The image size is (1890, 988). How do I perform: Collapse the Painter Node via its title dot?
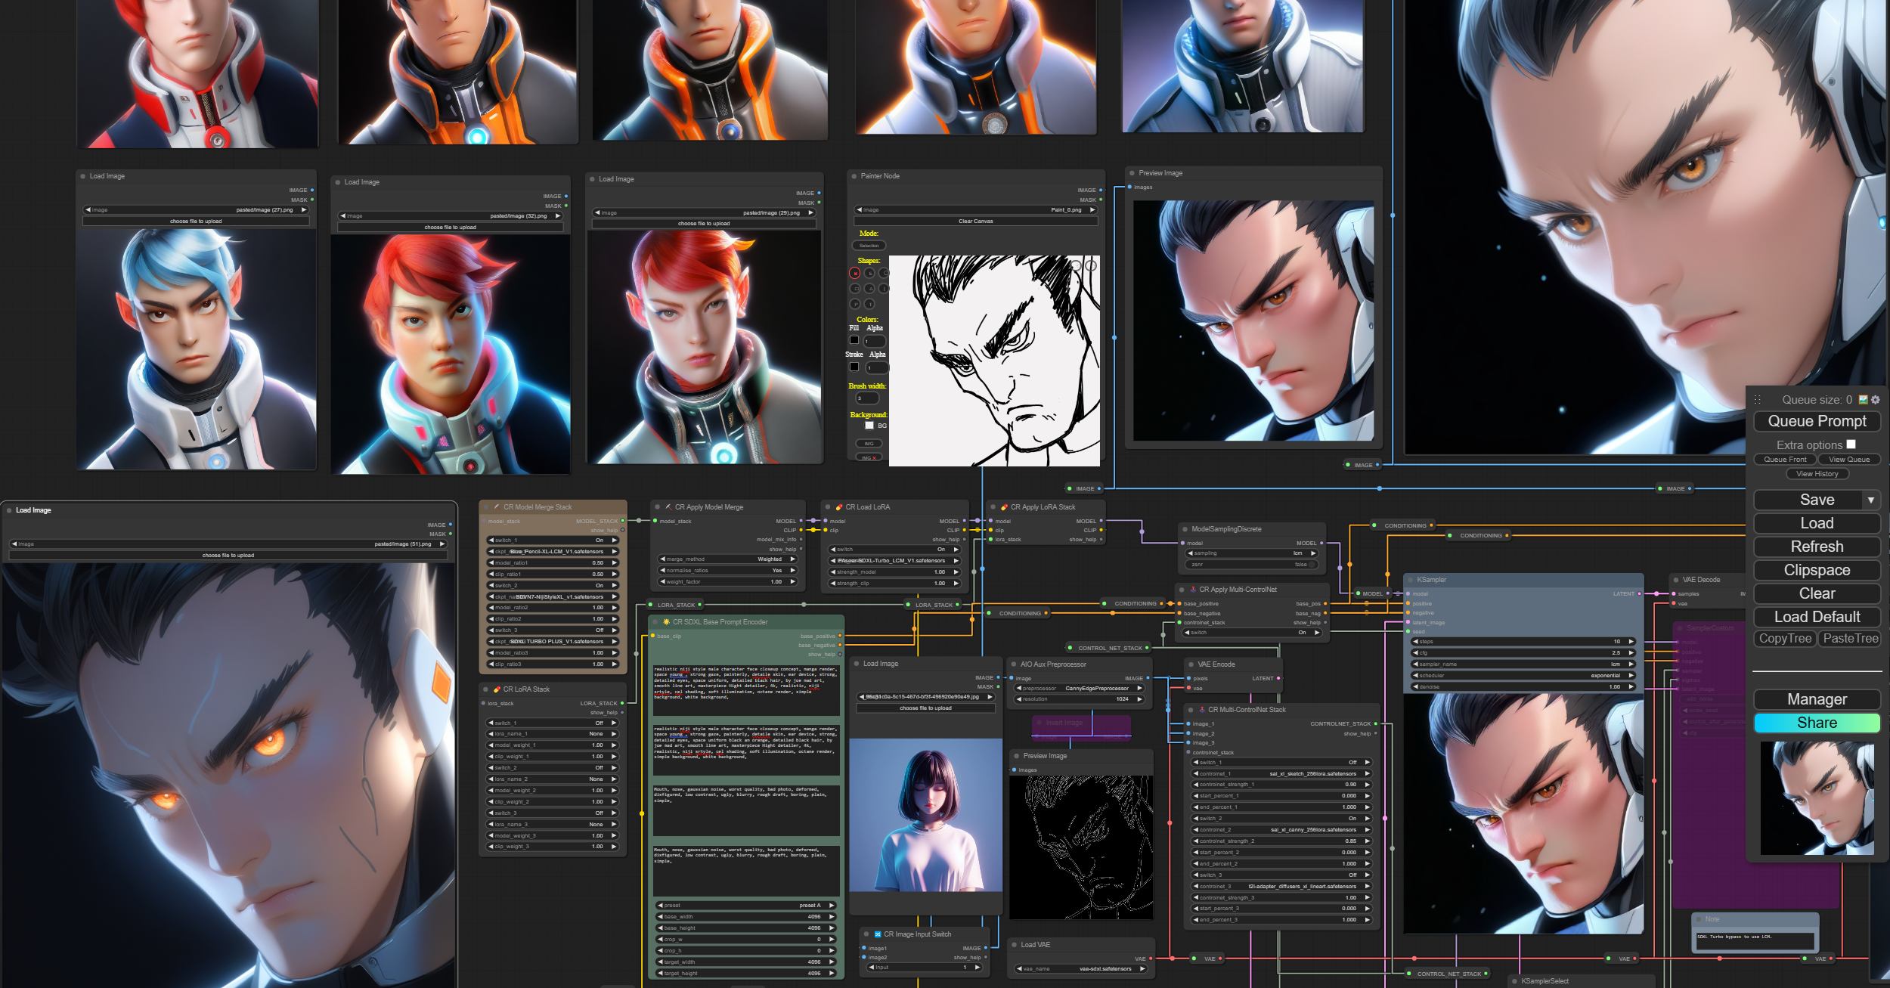coord(854,176)
